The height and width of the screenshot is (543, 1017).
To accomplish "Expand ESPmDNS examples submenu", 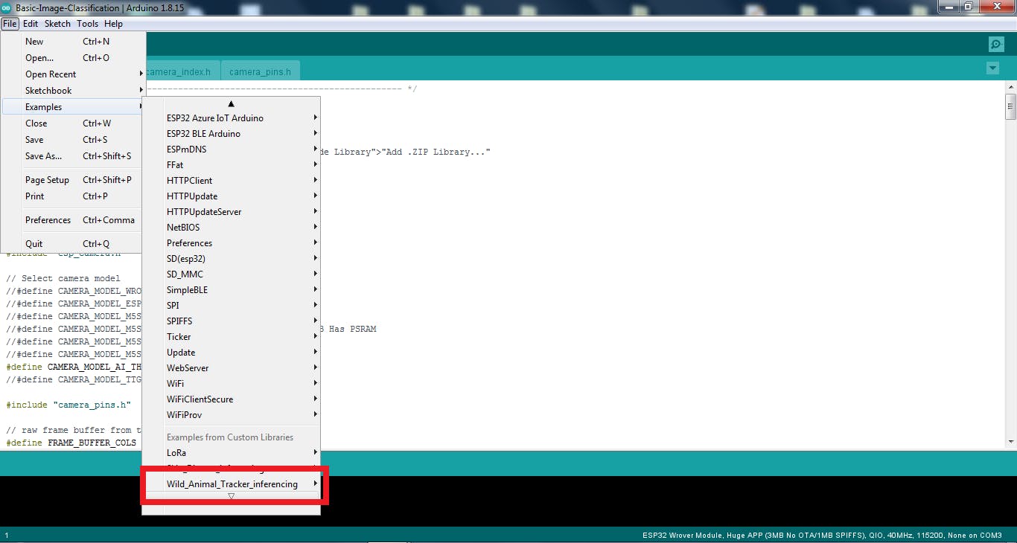I will click(231, 150).
